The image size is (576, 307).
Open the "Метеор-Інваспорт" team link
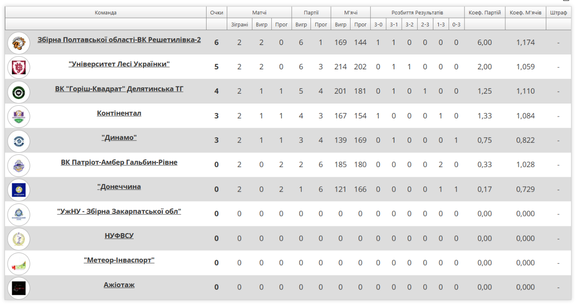click(119, 260)
